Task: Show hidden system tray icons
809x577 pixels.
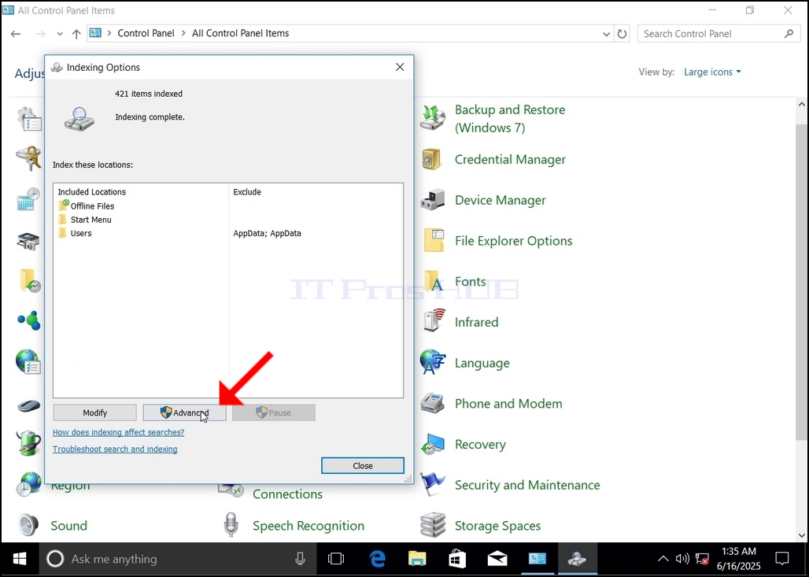Action: coord(663,559)
